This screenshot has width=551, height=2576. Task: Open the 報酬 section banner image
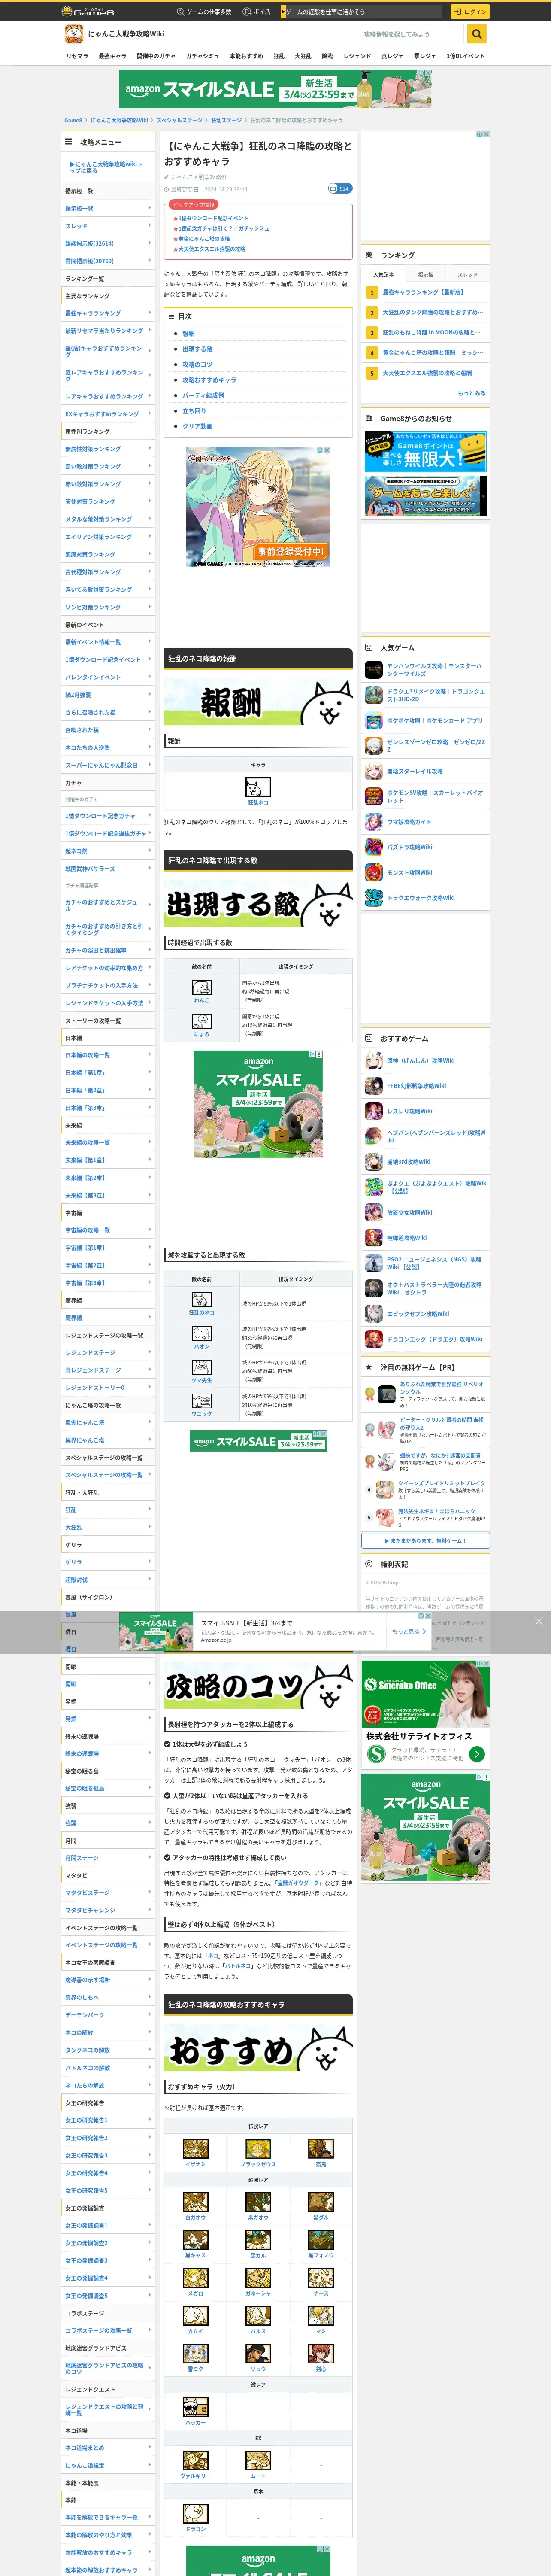(258, 702)
